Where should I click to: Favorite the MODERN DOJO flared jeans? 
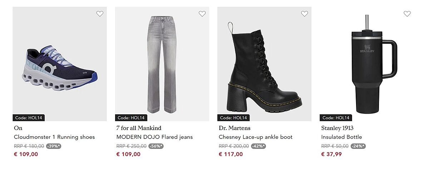(202, 14)
